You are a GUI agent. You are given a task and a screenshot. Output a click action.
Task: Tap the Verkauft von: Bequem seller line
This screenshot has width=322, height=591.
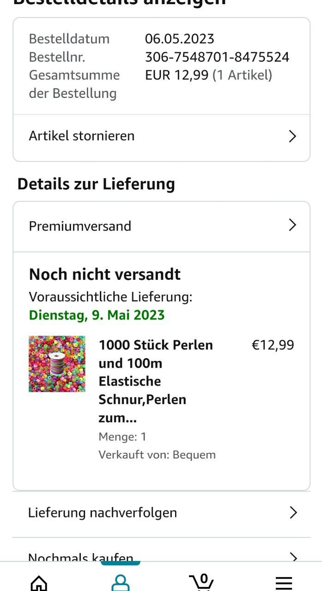(157, 455)
